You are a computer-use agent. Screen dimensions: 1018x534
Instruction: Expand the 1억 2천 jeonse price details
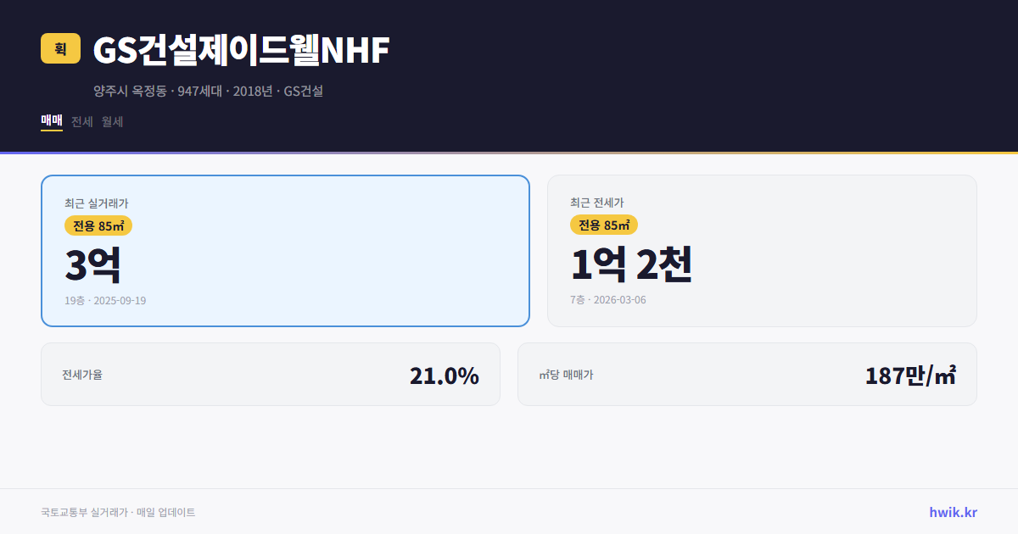pyautogui.click(x=632, y=264)
